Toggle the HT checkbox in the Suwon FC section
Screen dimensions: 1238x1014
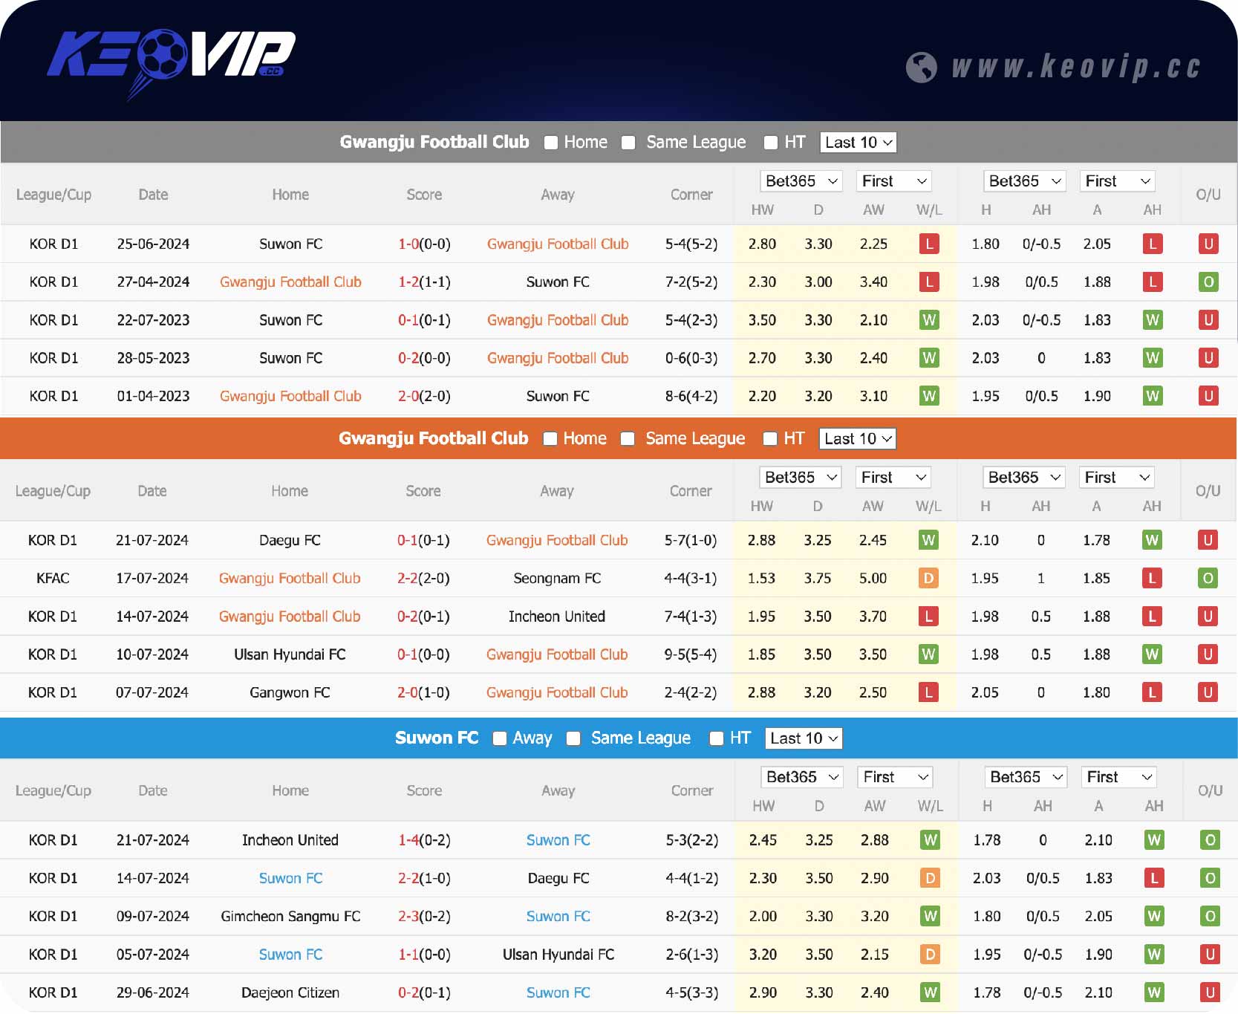(x=717, y=738)
